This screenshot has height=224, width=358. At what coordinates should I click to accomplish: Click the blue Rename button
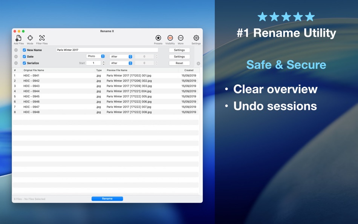pyautogui.click(x=107, y=199)
